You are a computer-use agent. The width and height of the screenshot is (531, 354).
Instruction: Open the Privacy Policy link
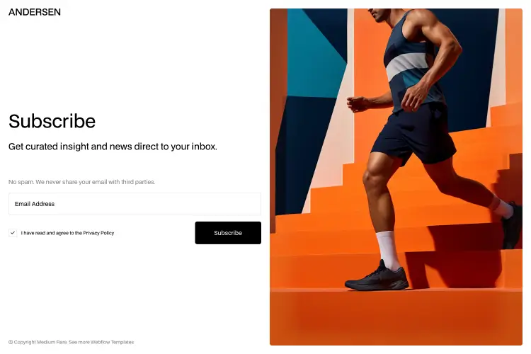[x=98, y=233]
